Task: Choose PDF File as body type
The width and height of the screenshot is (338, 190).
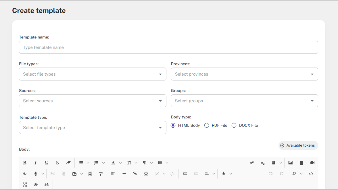Action: tap(207, 125)
